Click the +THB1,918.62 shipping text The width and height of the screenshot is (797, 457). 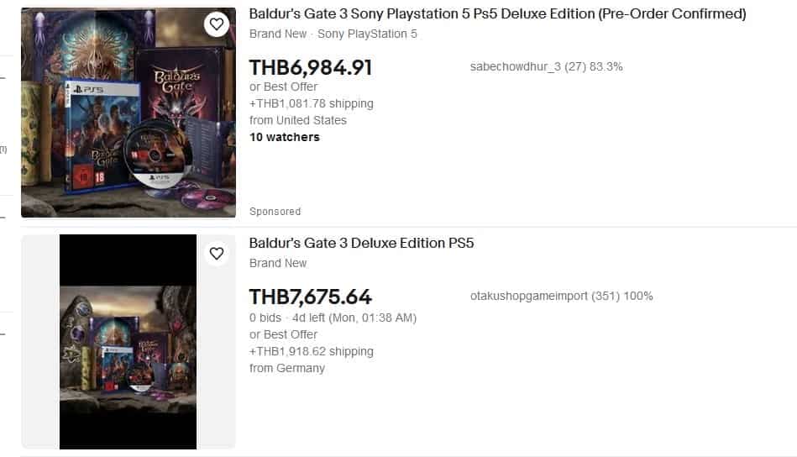(x=311, y=351)
